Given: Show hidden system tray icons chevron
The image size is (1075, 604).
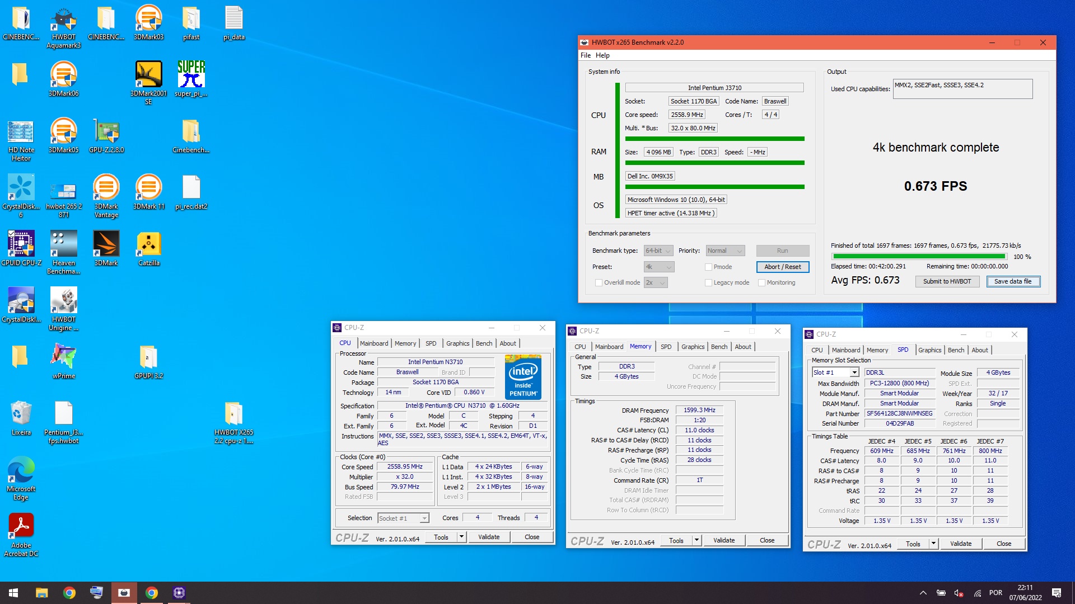Looking at the screenshot, I should (x=923, y=593).
